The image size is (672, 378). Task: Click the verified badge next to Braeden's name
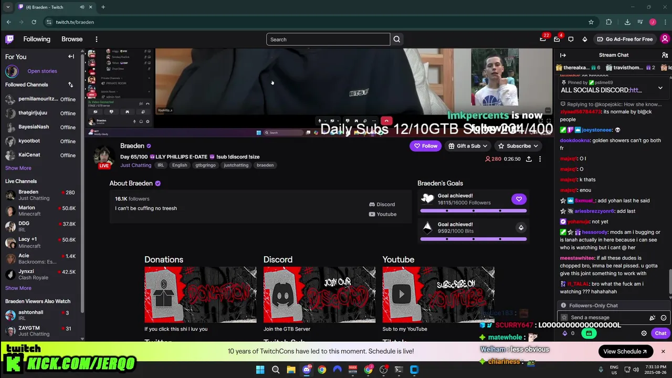(x=149, y=146)
